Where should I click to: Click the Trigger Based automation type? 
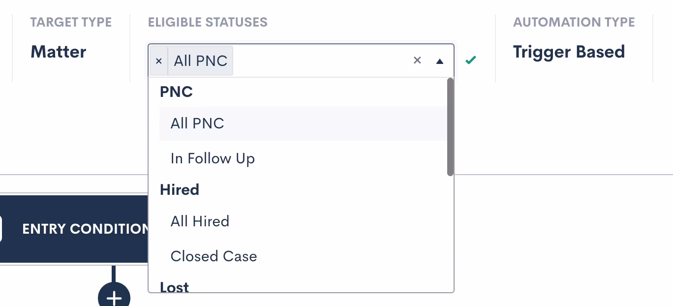pos(569,52)
